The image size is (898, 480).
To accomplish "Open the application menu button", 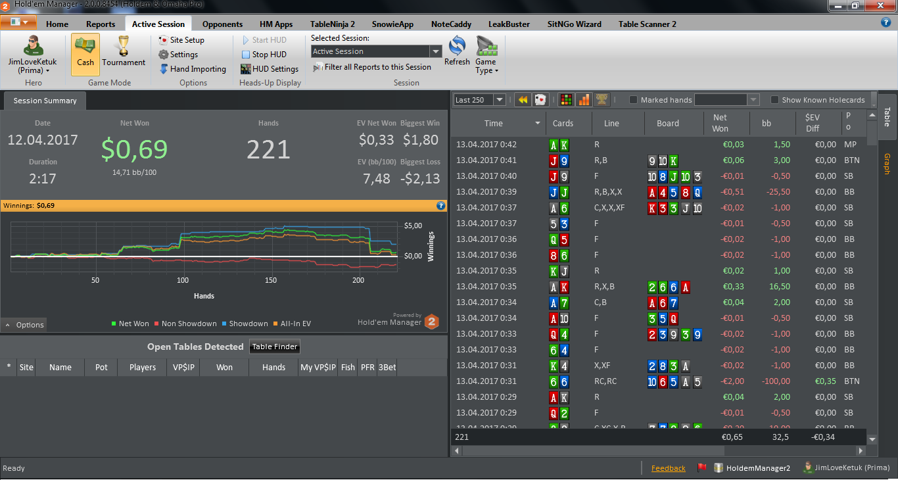I will (x=19, y=22).
